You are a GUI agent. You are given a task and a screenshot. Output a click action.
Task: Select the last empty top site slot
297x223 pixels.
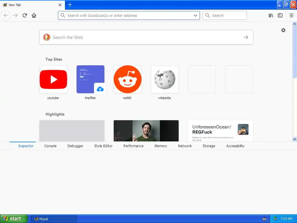coord(239,79)
